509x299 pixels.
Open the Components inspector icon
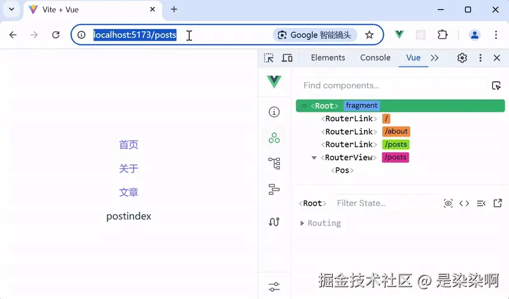(274, 138)
